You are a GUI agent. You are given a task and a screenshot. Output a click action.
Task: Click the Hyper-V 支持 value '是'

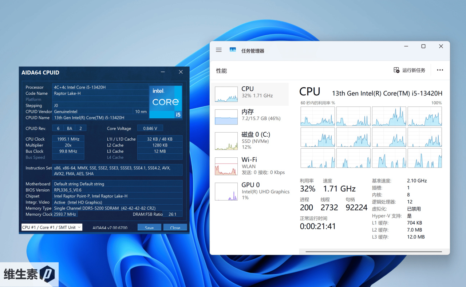(x=410, y=216)
